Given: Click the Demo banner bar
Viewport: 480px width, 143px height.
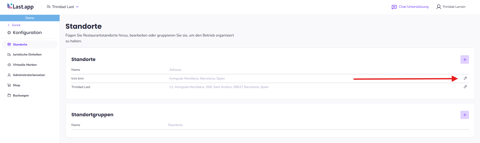Looking at the screenshot, I should [30, 18].
